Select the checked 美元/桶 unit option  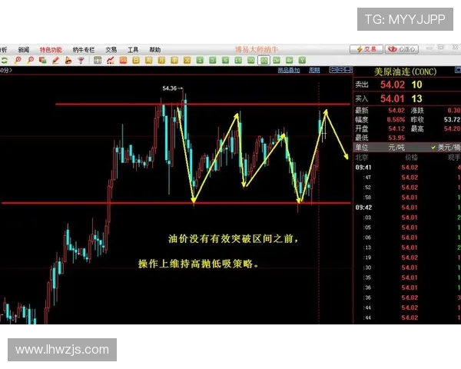[446, 147]
